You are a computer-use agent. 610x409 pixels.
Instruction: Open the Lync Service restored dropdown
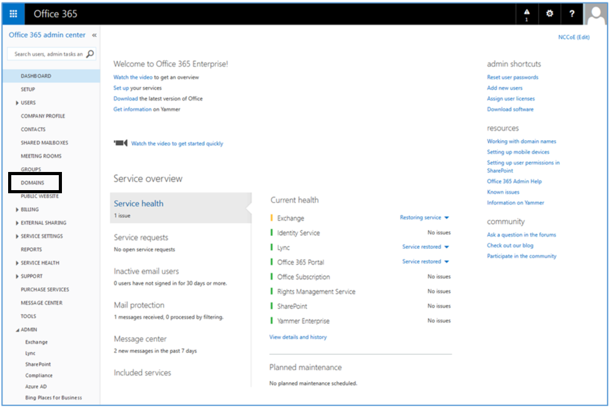(447, 247)
